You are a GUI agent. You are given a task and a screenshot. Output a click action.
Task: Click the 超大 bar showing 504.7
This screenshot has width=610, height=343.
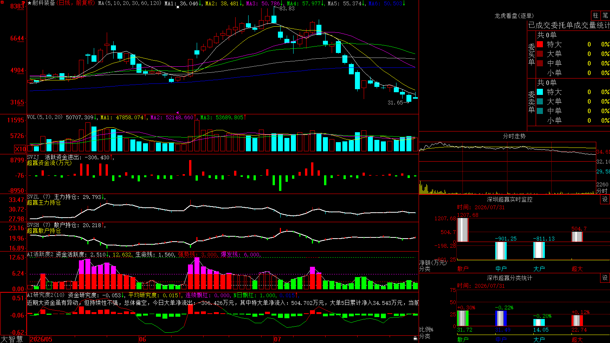(577, 237)
